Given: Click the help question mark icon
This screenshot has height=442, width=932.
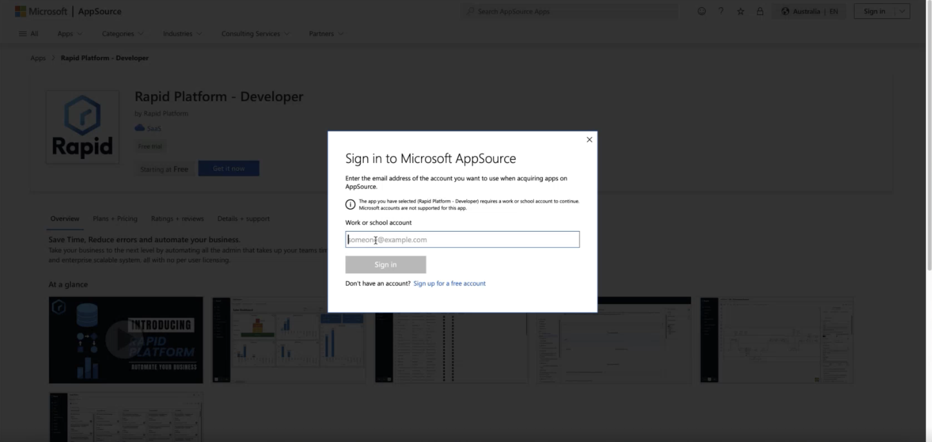Looking at the screenshot, I should tap(721, 11).
